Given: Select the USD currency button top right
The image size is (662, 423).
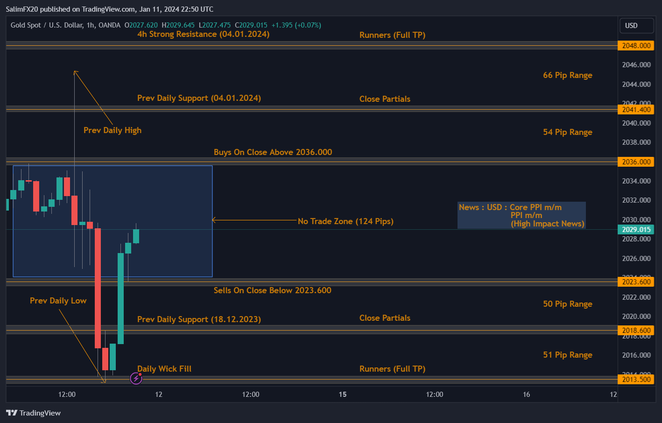Looking at the screenshot, I should point(636,26).
